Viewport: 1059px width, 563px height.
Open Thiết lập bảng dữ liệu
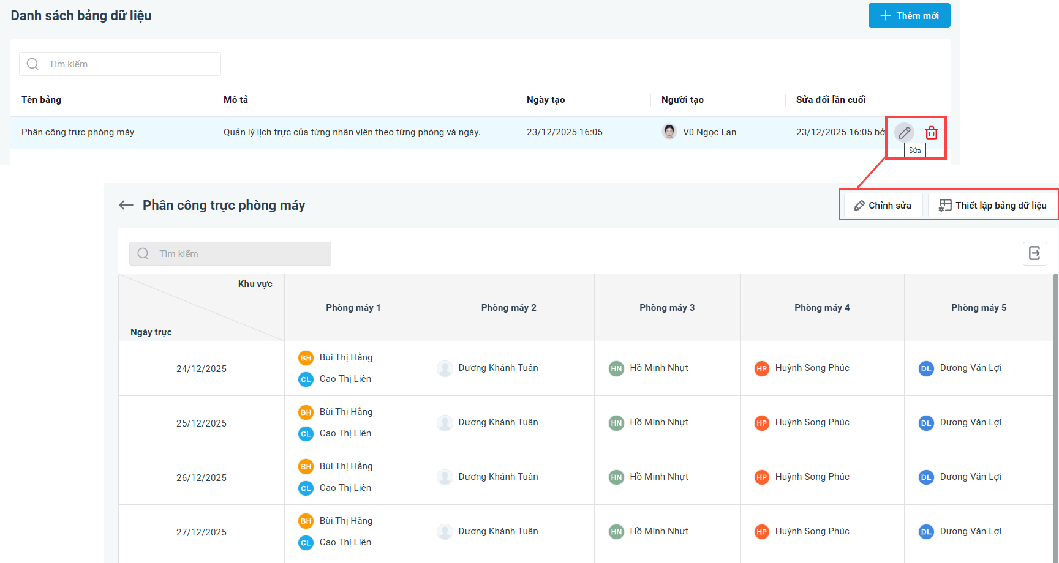pyautogui.click(x=993, y=205)
